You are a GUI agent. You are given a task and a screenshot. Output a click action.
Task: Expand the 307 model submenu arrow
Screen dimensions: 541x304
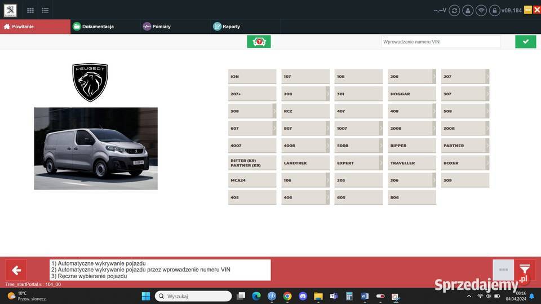coord(487,94)
